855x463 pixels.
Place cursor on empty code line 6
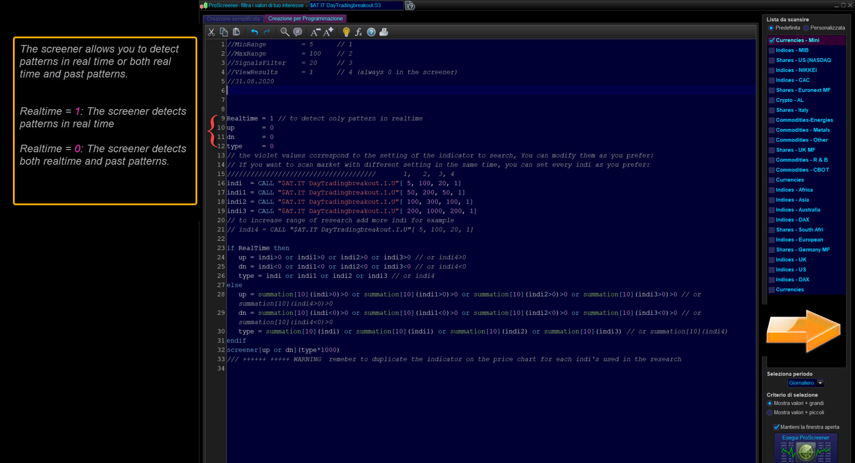(x=491, y=91)
